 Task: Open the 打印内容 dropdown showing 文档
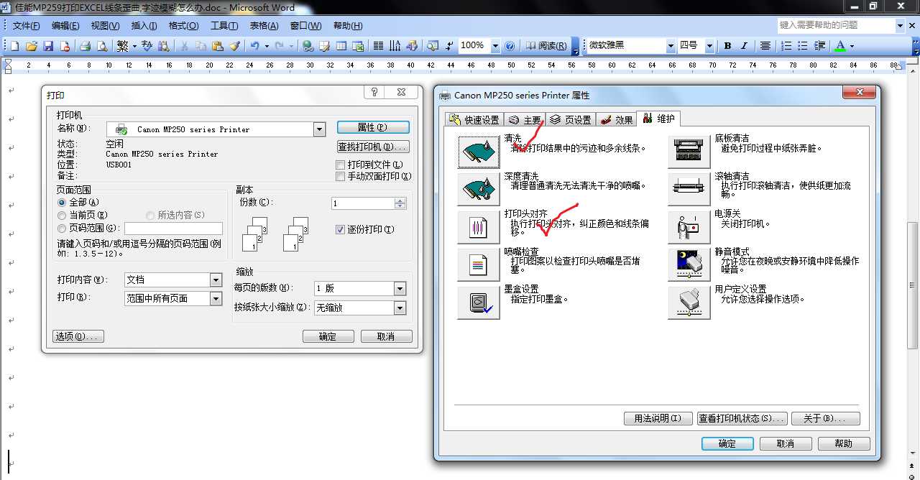(216, 280)
